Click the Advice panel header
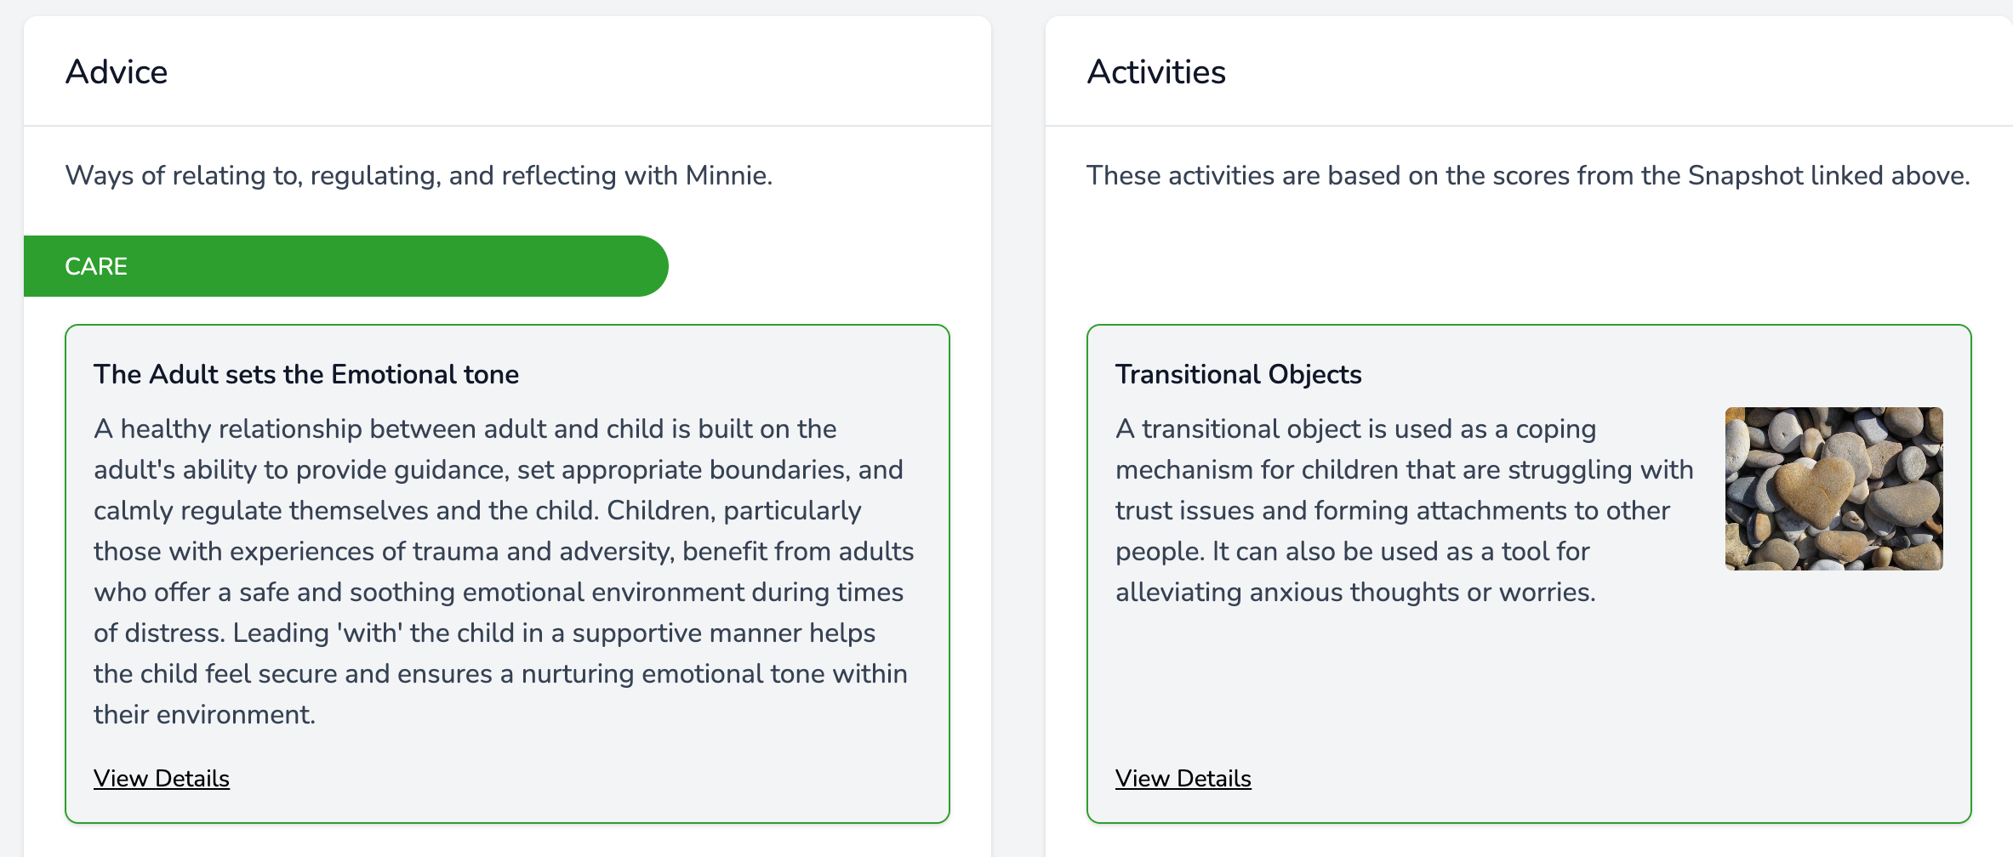 [x=117, y=71]
